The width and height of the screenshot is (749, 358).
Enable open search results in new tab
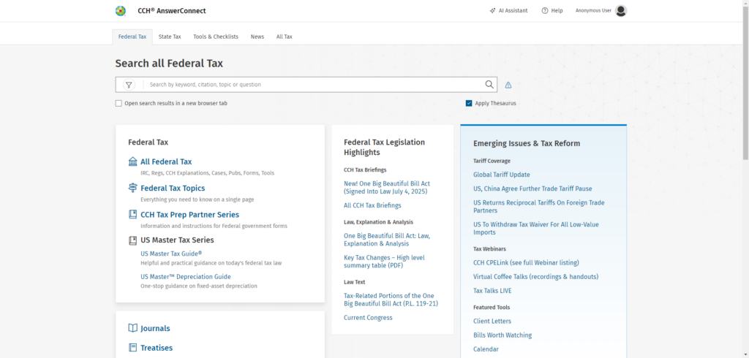118,104
